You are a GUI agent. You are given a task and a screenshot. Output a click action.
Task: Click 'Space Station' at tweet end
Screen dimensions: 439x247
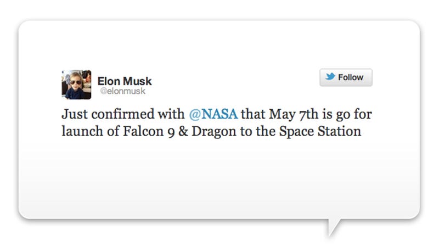(x=320, y=131)
